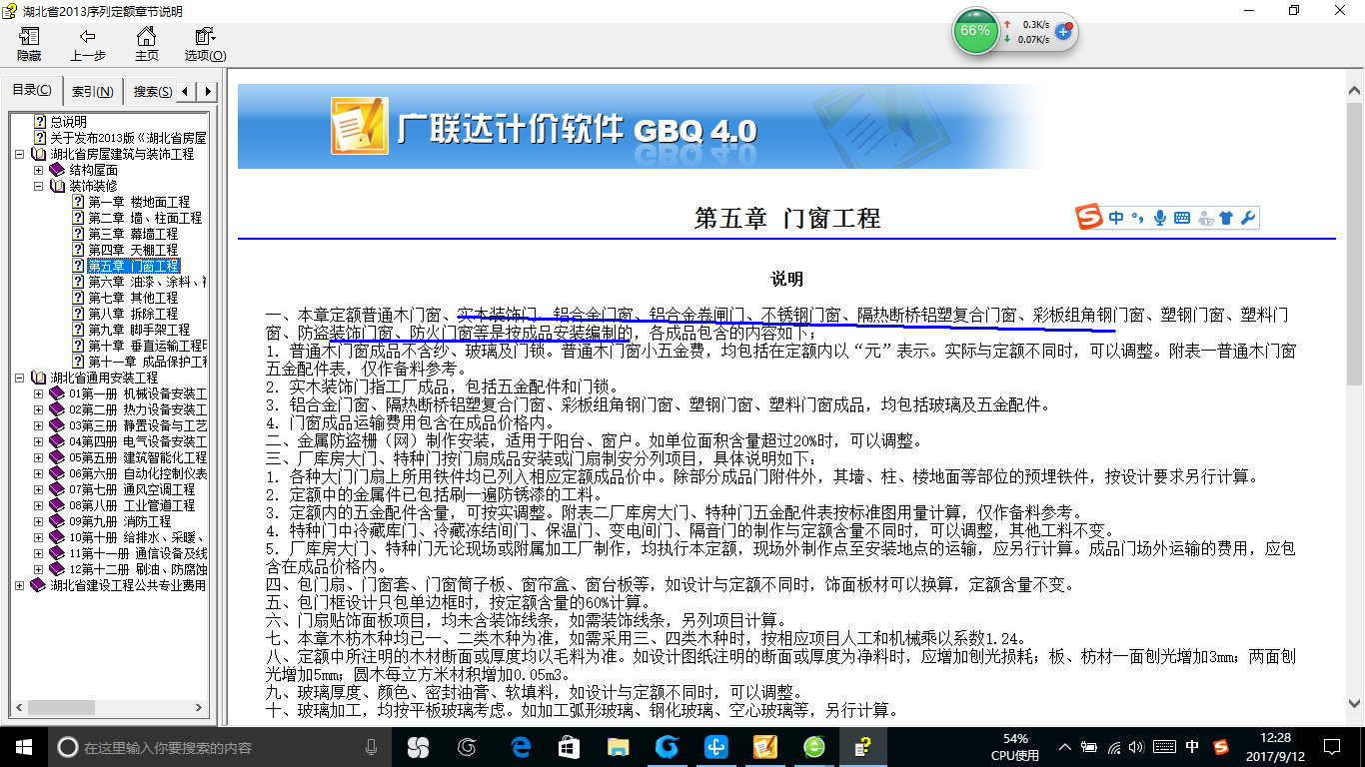Viewport: 1365px width, 767px height.
Task: Expand 07第七册 通风空调工程 node
Action: tap(39, 489)
